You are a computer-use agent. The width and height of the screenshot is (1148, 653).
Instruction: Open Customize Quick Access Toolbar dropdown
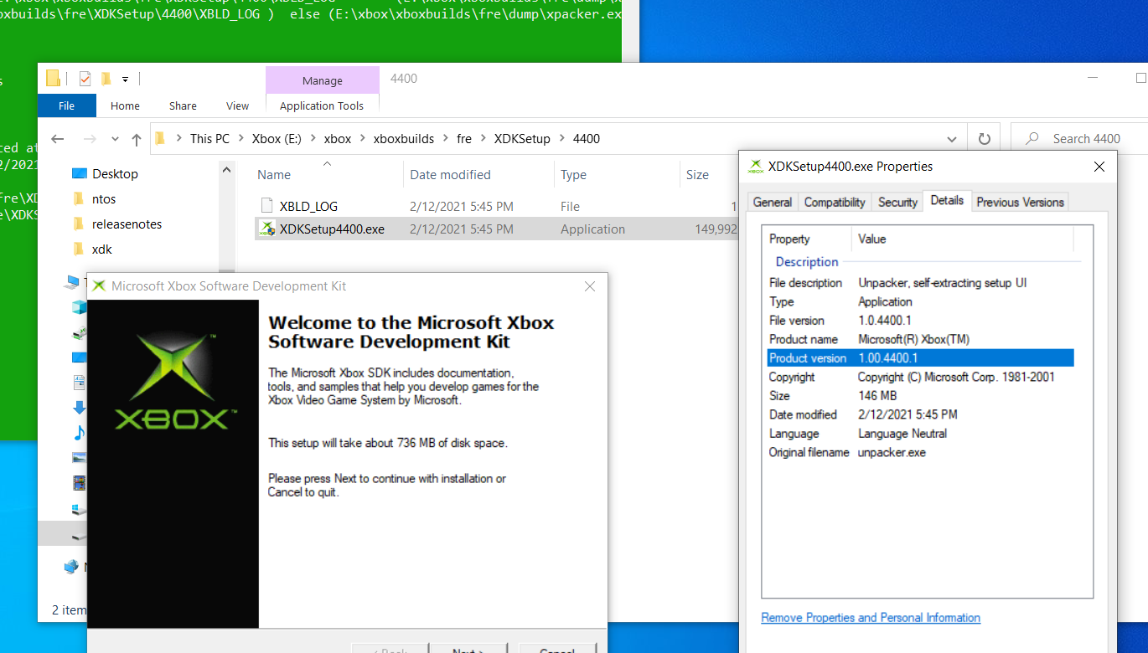pyautogui.click(x=125, y=80)
